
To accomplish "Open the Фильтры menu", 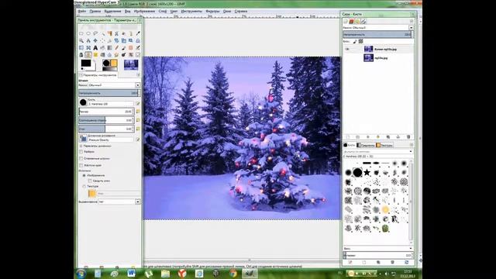I will pyautogui.click(x=212, y=11).
